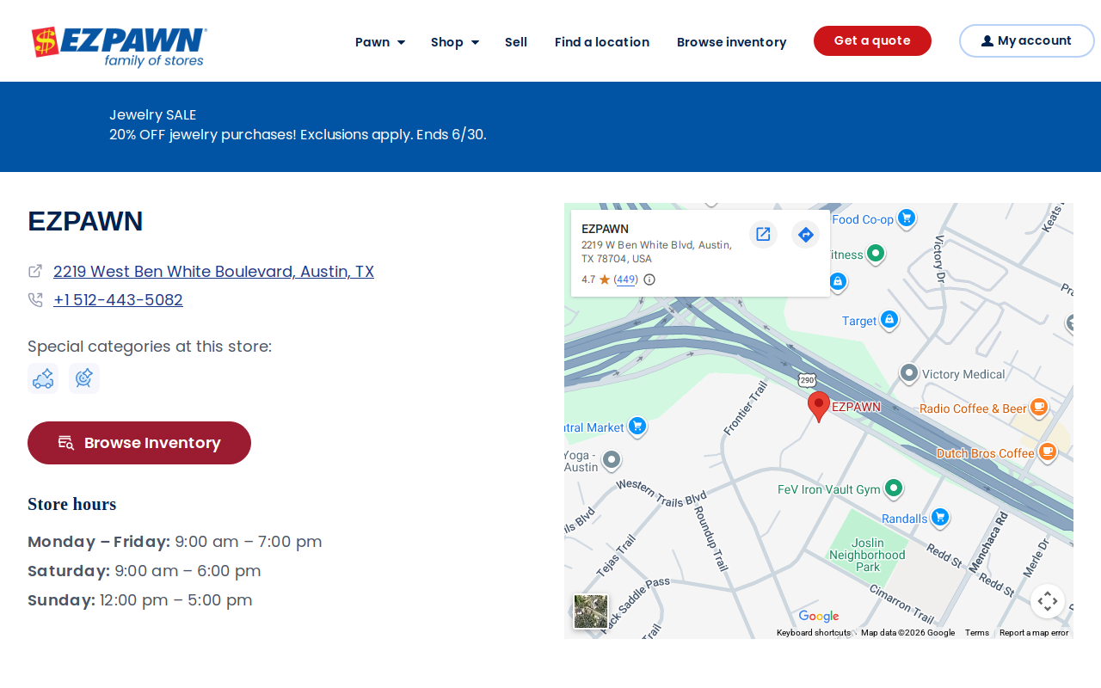
Task: Click the automotive special category icon
Action: (x=43, y=378)
